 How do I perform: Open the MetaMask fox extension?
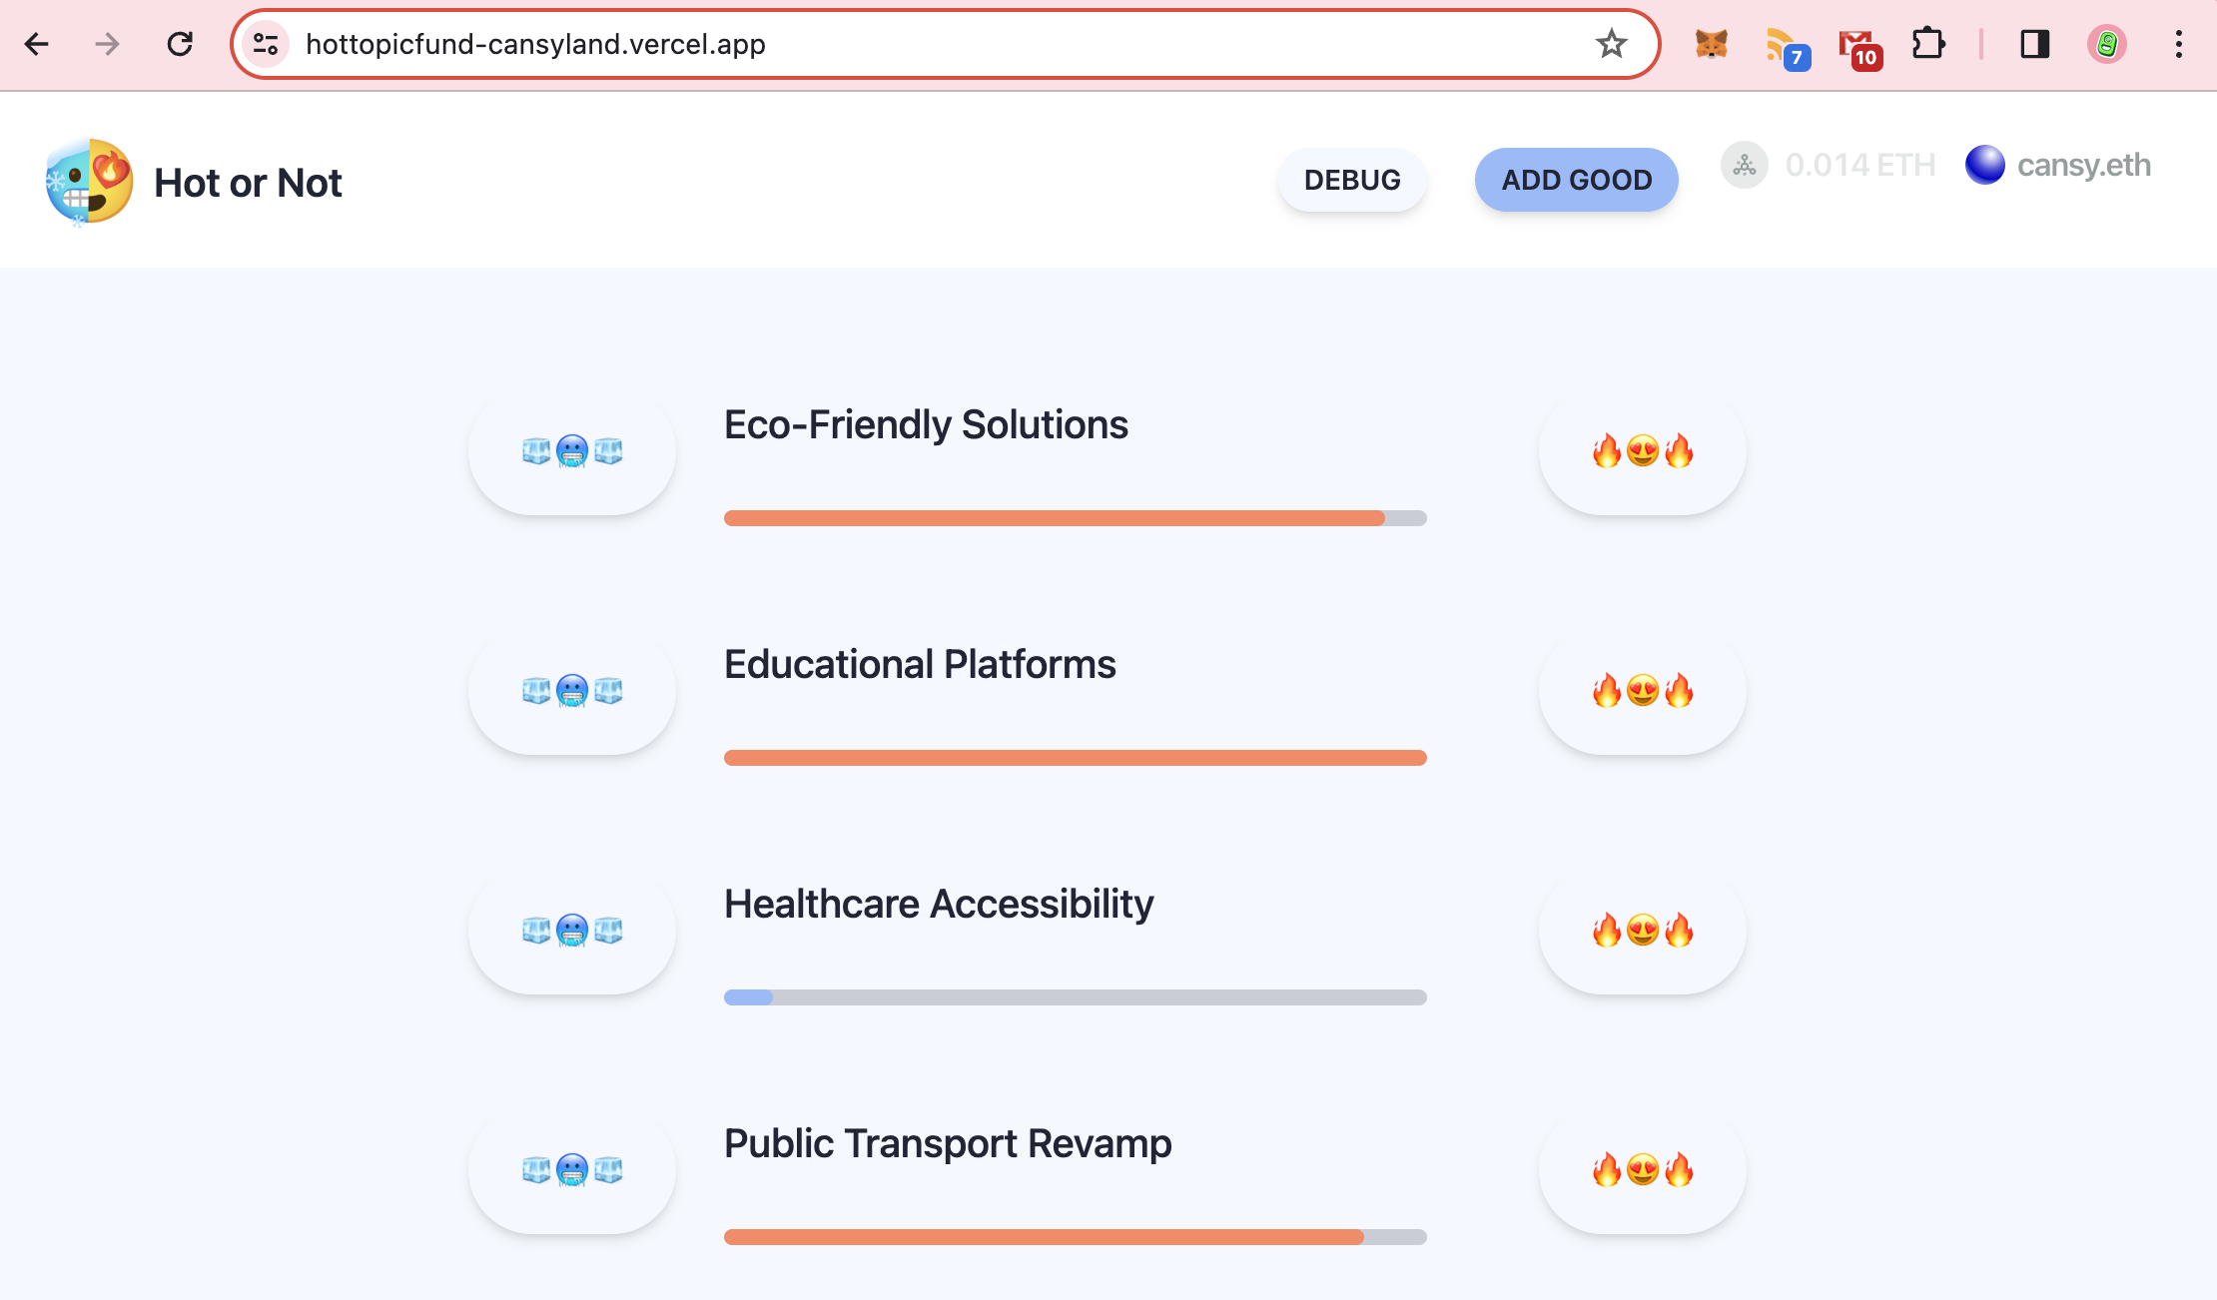(1711, 44)
